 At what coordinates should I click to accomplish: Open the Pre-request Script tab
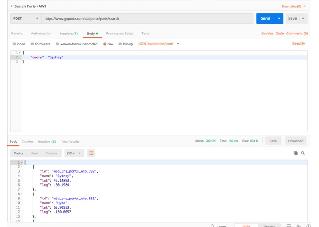[120, 34]
